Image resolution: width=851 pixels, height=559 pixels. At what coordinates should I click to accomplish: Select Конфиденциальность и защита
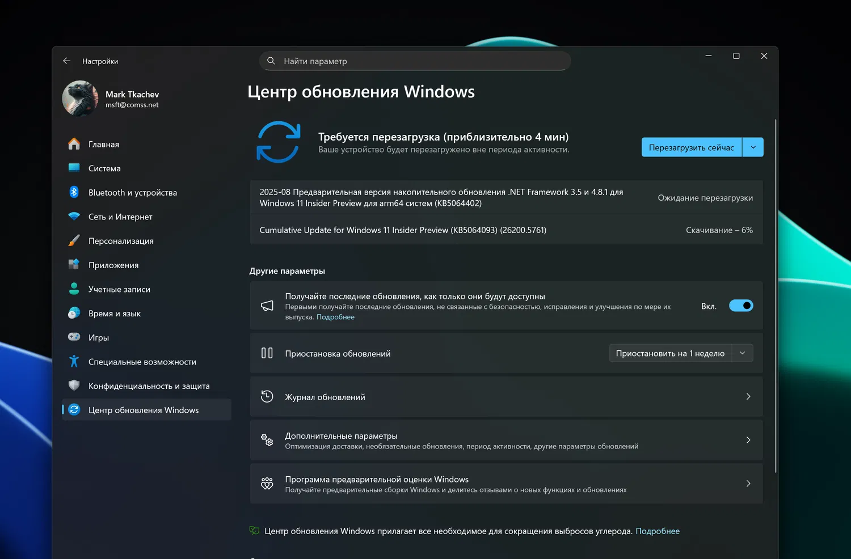point(146,386)
